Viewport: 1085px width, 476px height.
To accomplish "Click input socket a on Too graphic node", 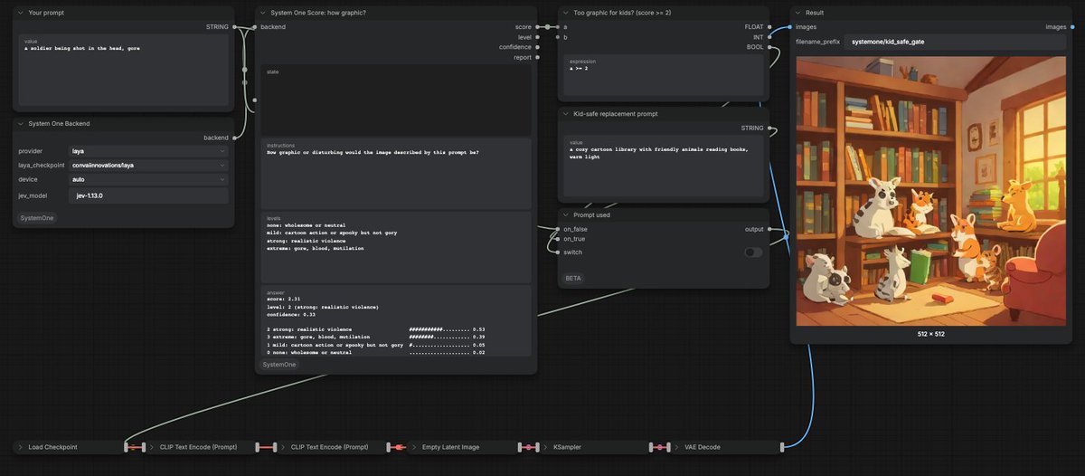I will click(558, 27).
